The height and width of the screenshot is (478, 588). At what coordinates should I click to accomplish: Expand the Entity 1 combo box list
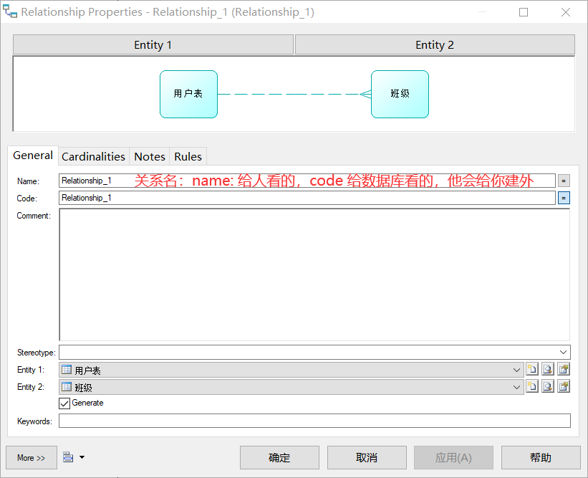[x=518, y=369]
